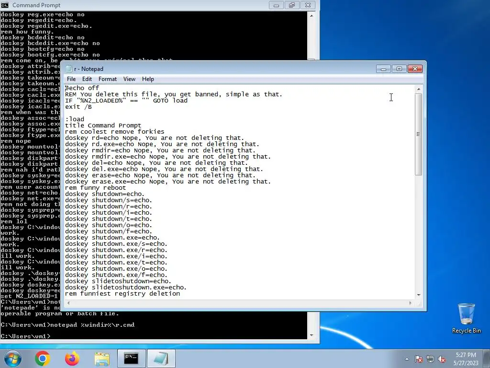Click the 'rem funniest registry deletion' line
Screen dimensions: 490x368
122,294
